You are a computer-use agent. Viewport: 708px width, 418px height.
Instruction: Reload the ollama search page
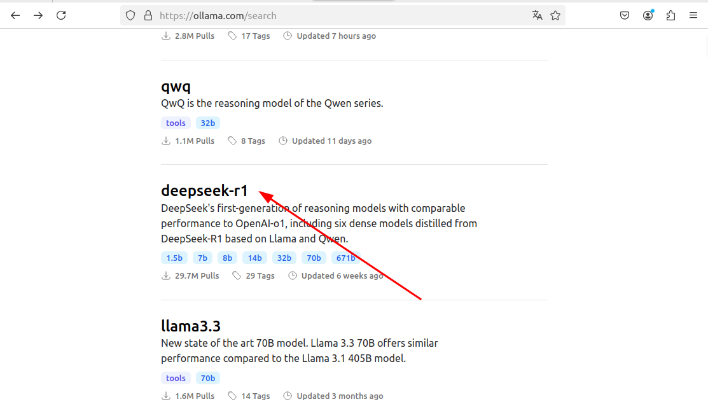61,15
